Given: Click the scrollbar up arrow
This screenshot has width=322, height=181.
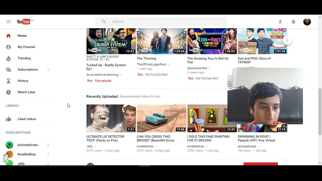Looking at the screenshot, I should pos(320,17).
